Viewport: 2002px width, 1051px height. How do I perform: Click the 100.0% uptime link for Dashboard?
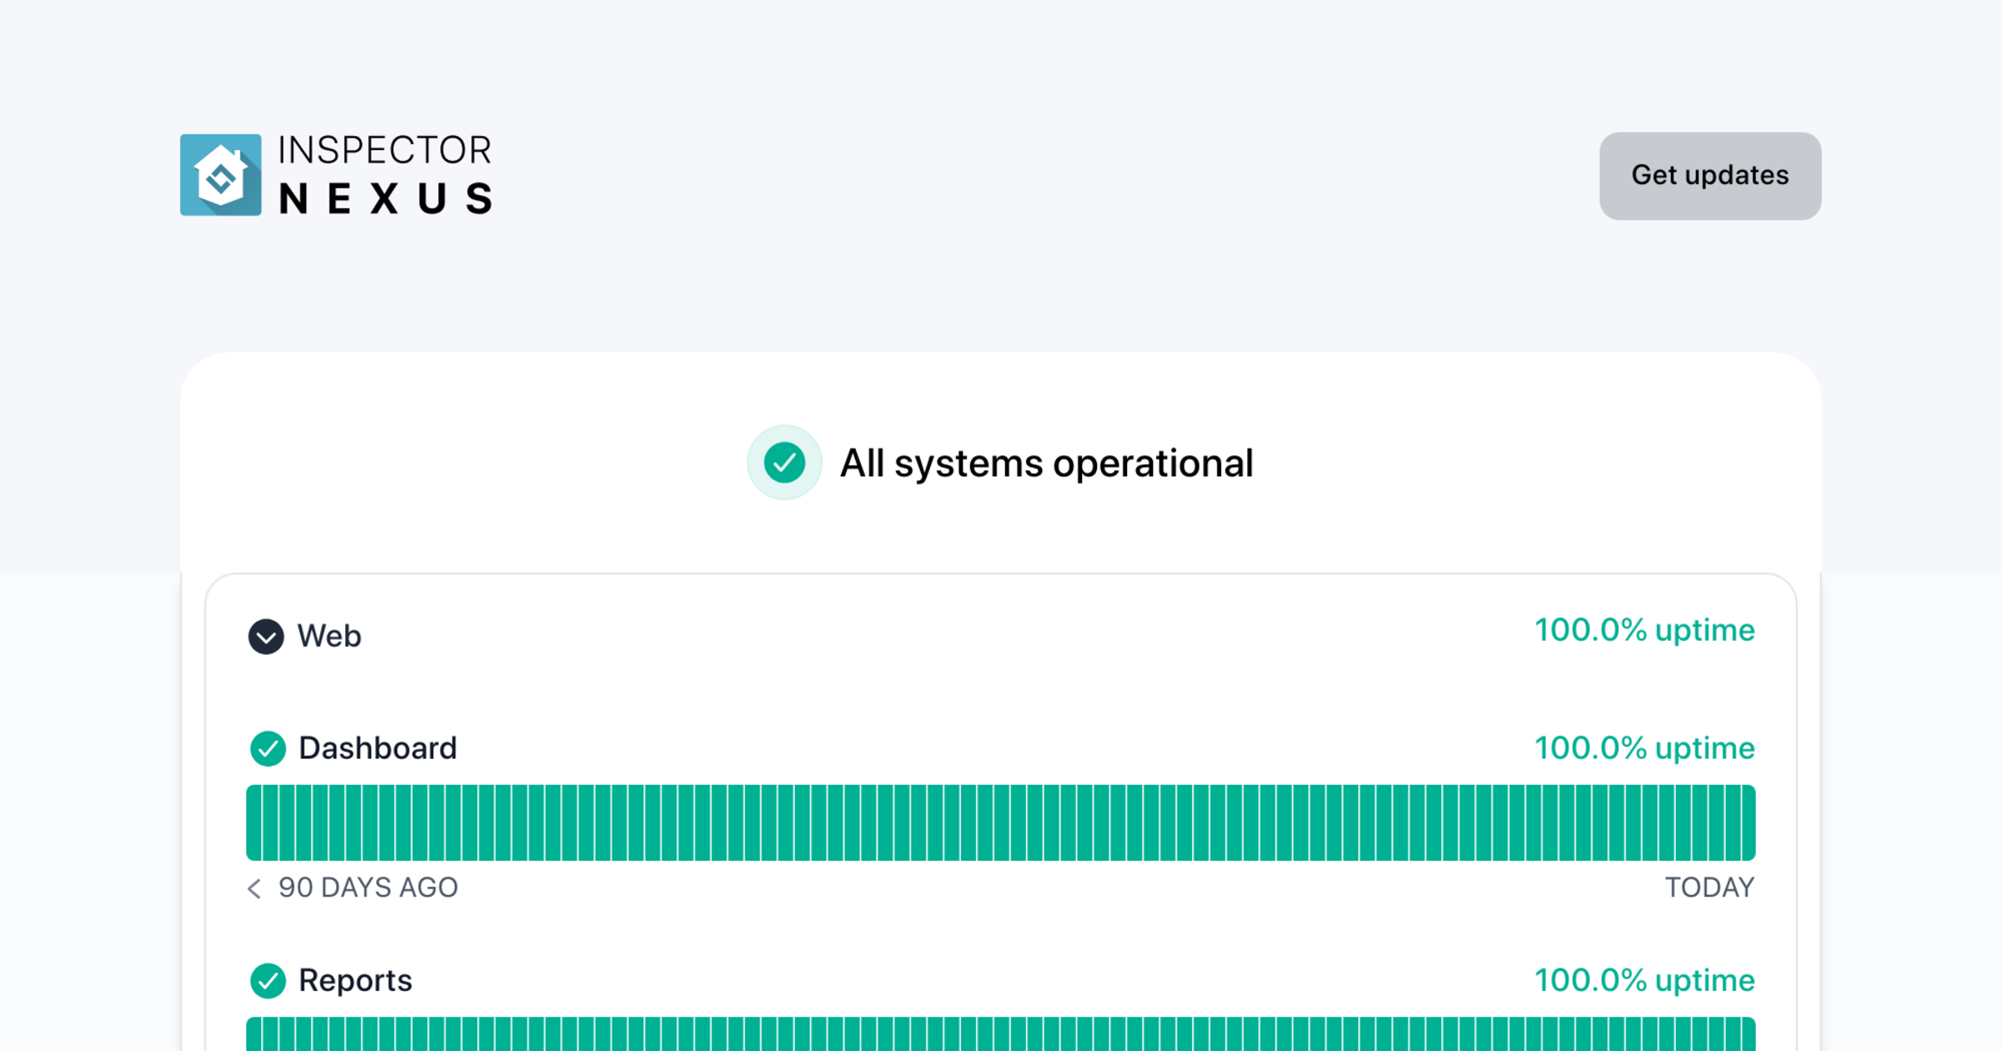1644,748
